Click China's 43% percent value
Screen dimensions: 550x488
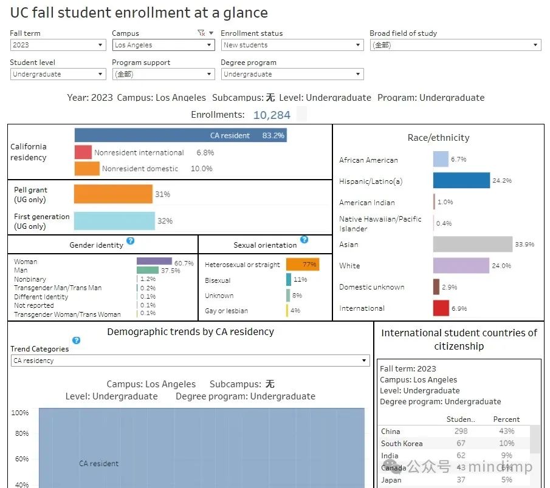[x=506, y=431]
